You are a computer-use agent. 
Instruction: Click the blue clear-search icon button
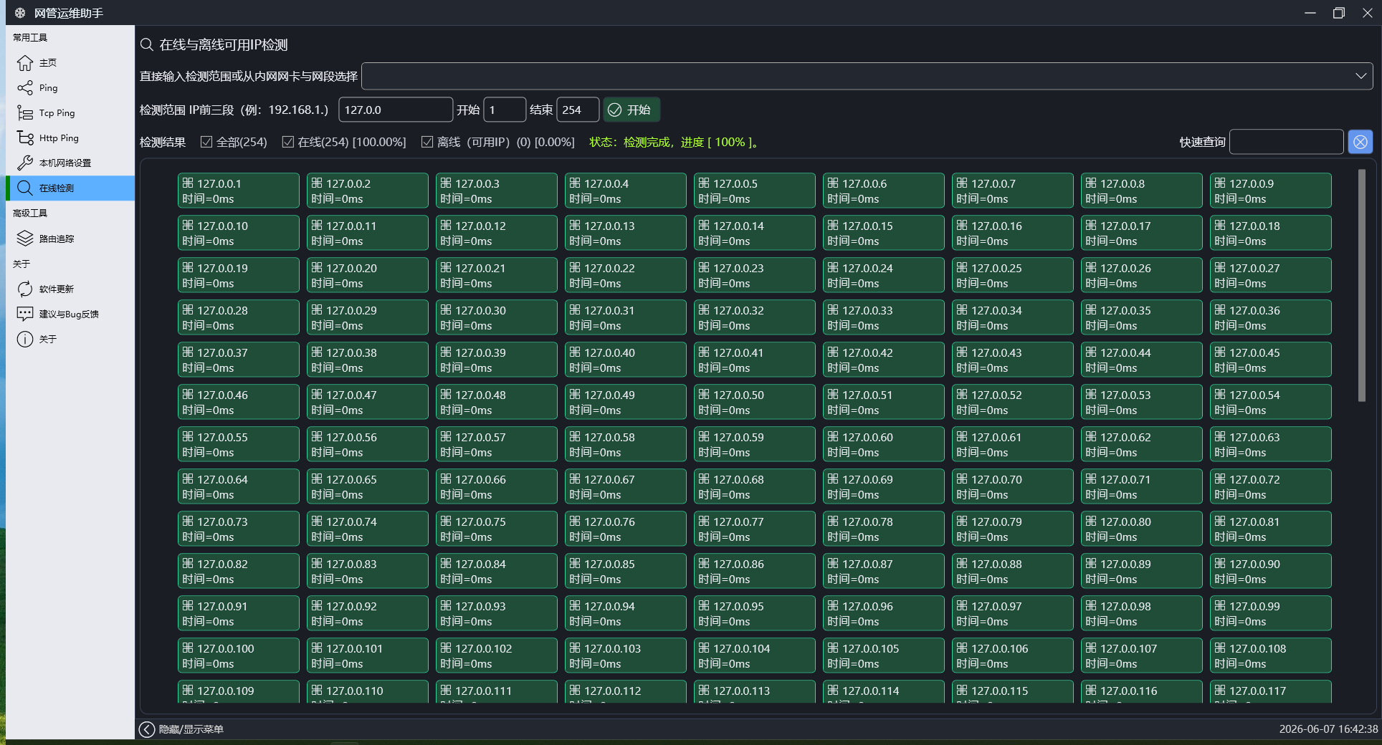click(x=1360, y=142)
